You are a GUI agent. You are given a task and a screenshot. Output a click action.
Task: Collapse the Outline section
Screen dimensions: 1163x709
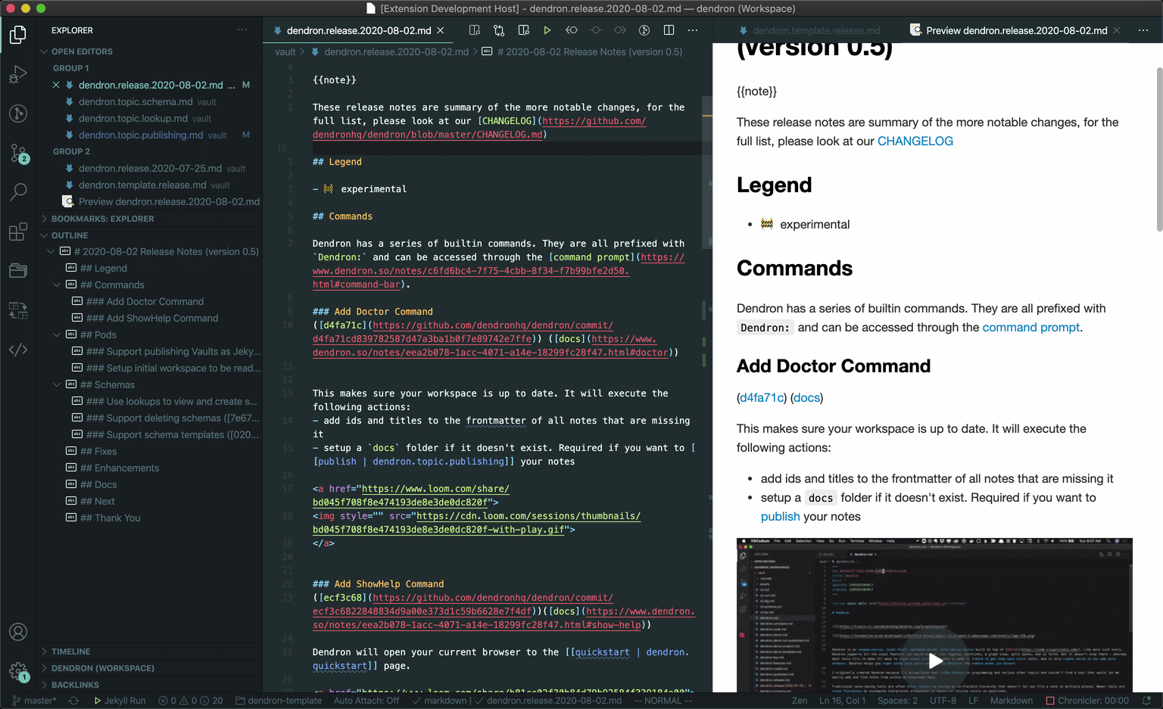coord(70,235)
